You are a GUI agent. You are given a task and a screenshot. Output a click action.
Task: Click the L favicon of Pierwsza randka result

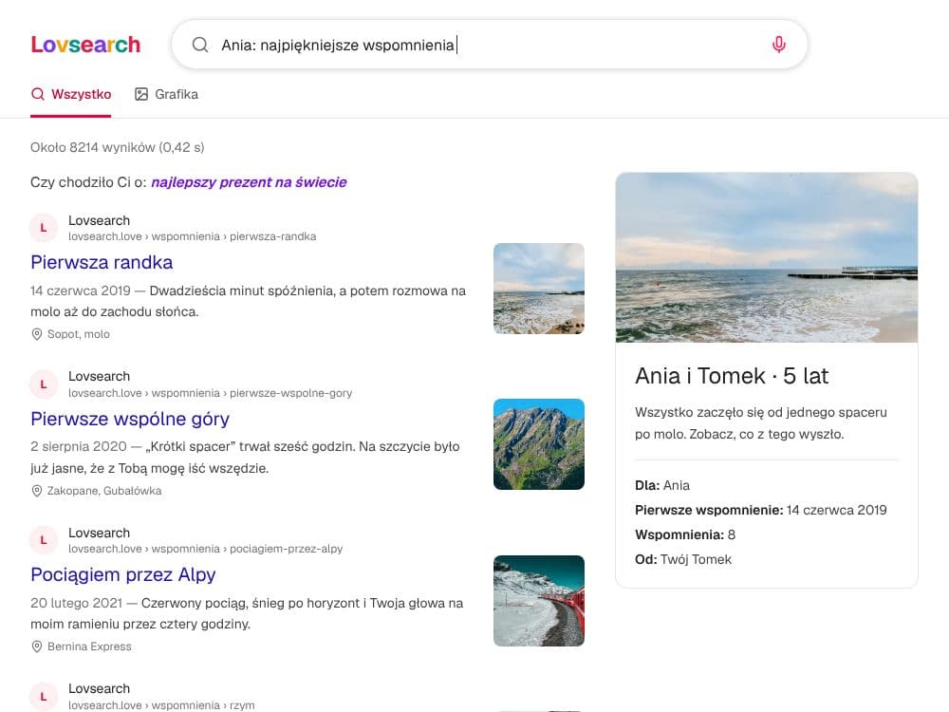44,228
